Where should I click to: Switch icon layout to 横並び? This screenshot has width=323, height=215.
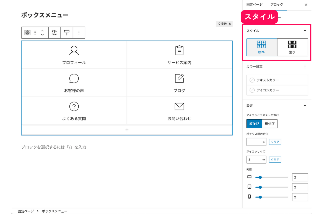[269, 124]
